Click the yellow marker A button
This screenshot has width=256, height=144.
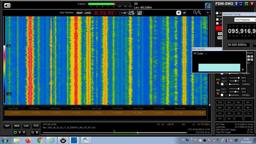pos(20,132)
